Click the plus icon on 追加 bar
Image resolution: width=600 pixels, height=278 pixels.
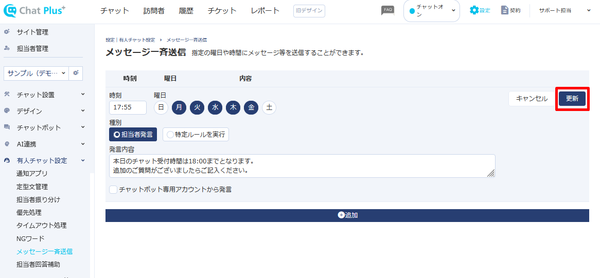point(341,215)
